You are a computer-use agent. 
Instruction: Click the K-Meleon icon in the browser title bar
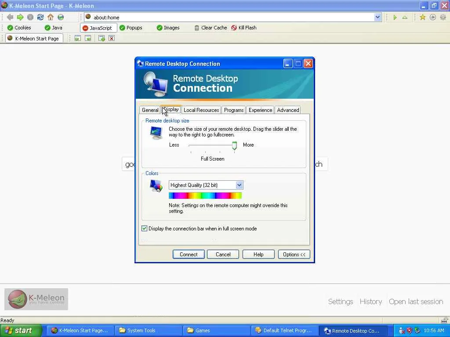pos(4,5)
